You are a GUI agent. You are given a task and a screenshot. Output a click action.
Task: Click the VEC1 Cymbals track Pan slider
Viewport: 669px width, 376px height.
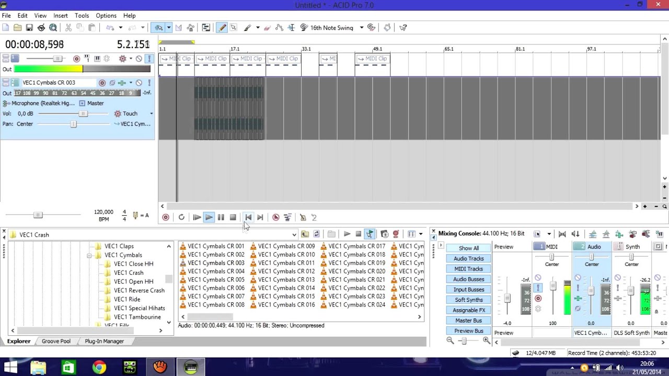[73, 124]
